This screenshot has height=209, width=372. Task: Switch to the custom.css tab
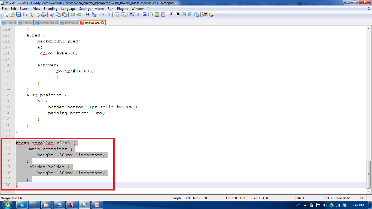(x=46, y=23)
